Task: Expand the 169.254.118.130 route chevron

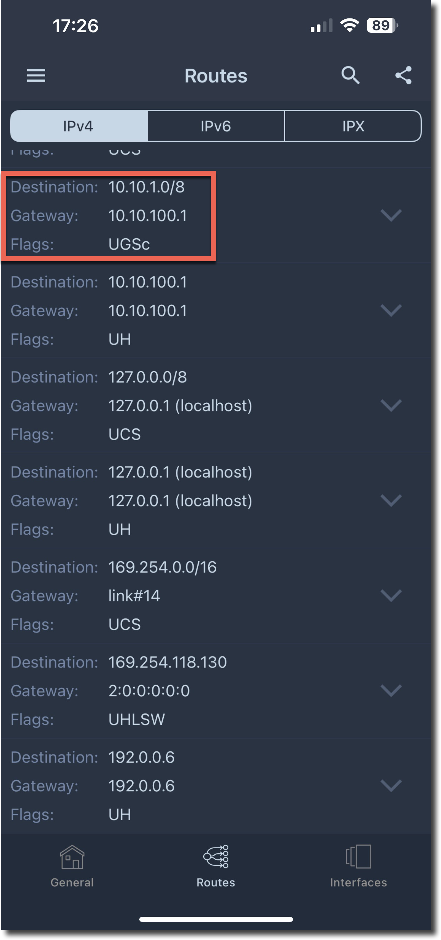Action: pos(391,690)
